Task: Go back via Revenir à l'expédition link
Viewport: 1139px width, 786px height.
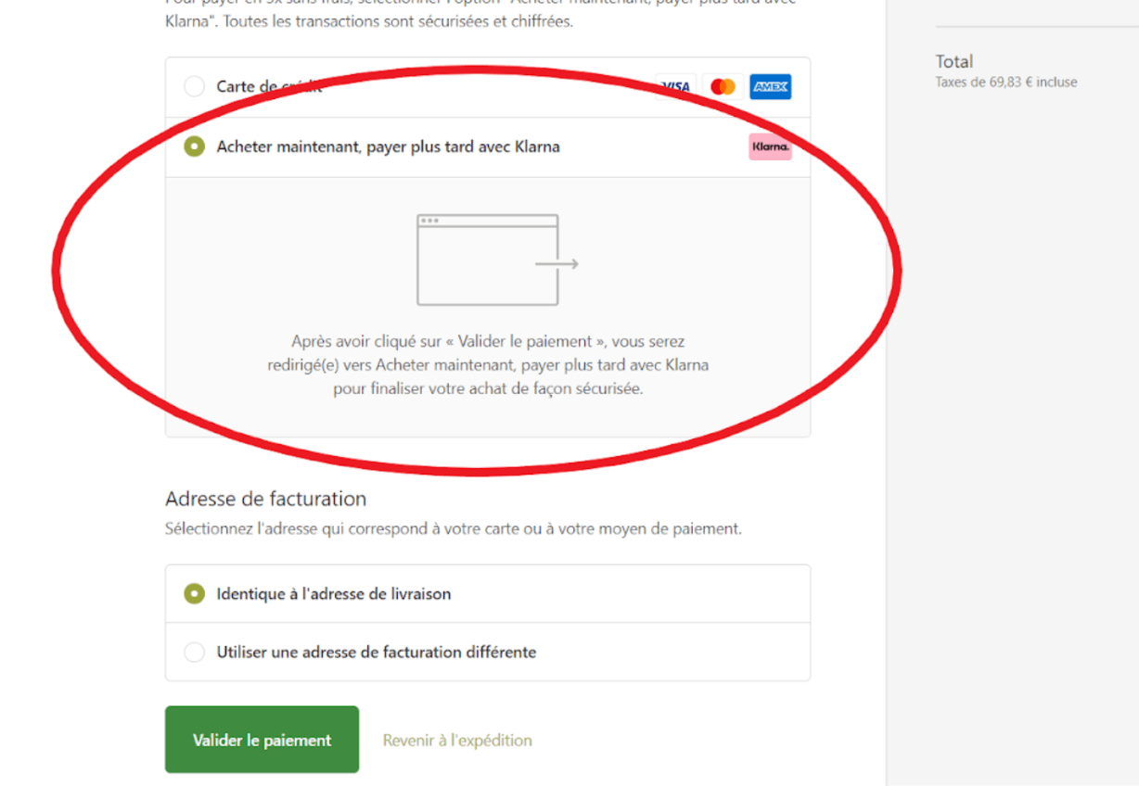Action: 457,741
